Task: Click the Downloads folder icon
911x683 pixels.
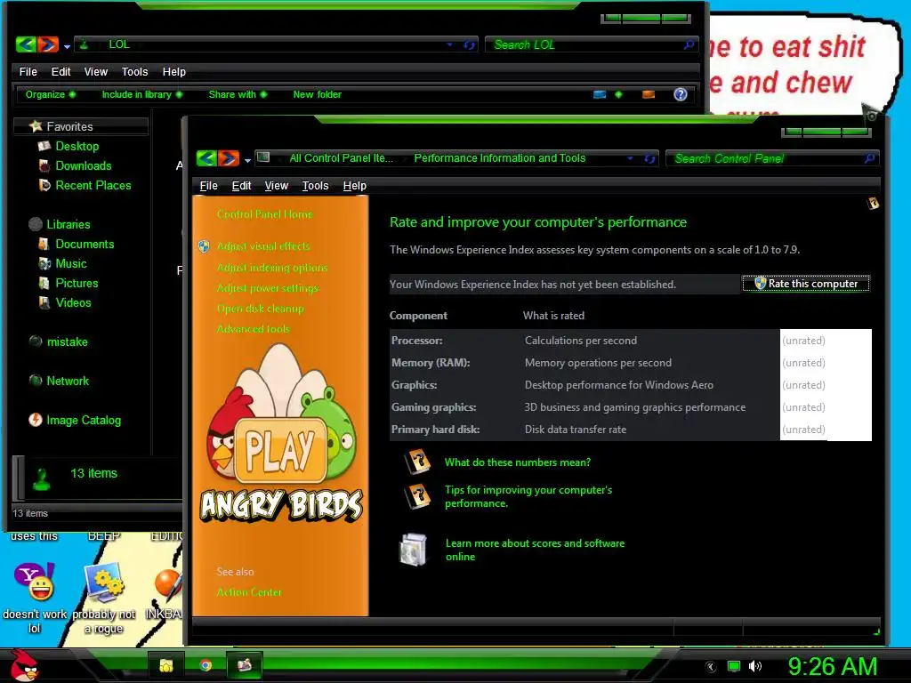Action: point(44,166)
